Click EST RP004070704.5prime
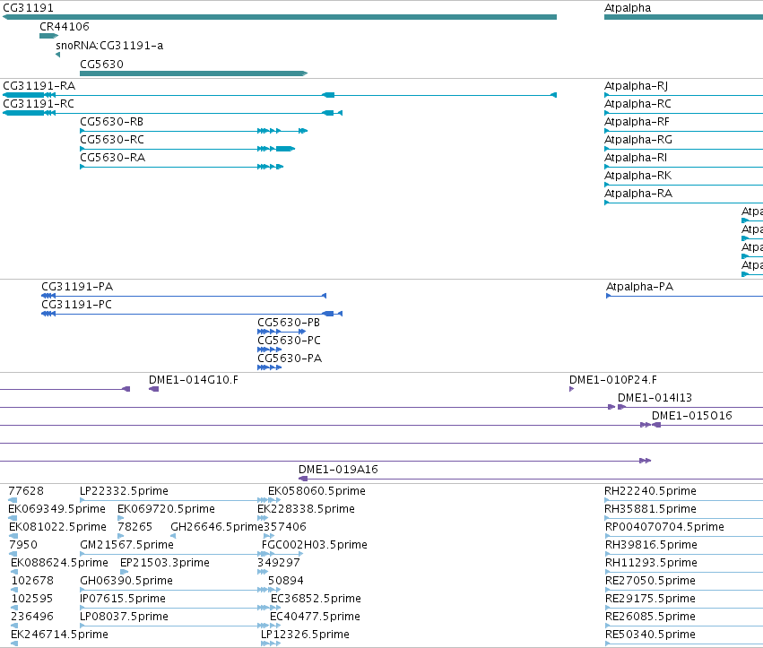The height and width of the screenshot is (648, 763). (x=664, y=527)
